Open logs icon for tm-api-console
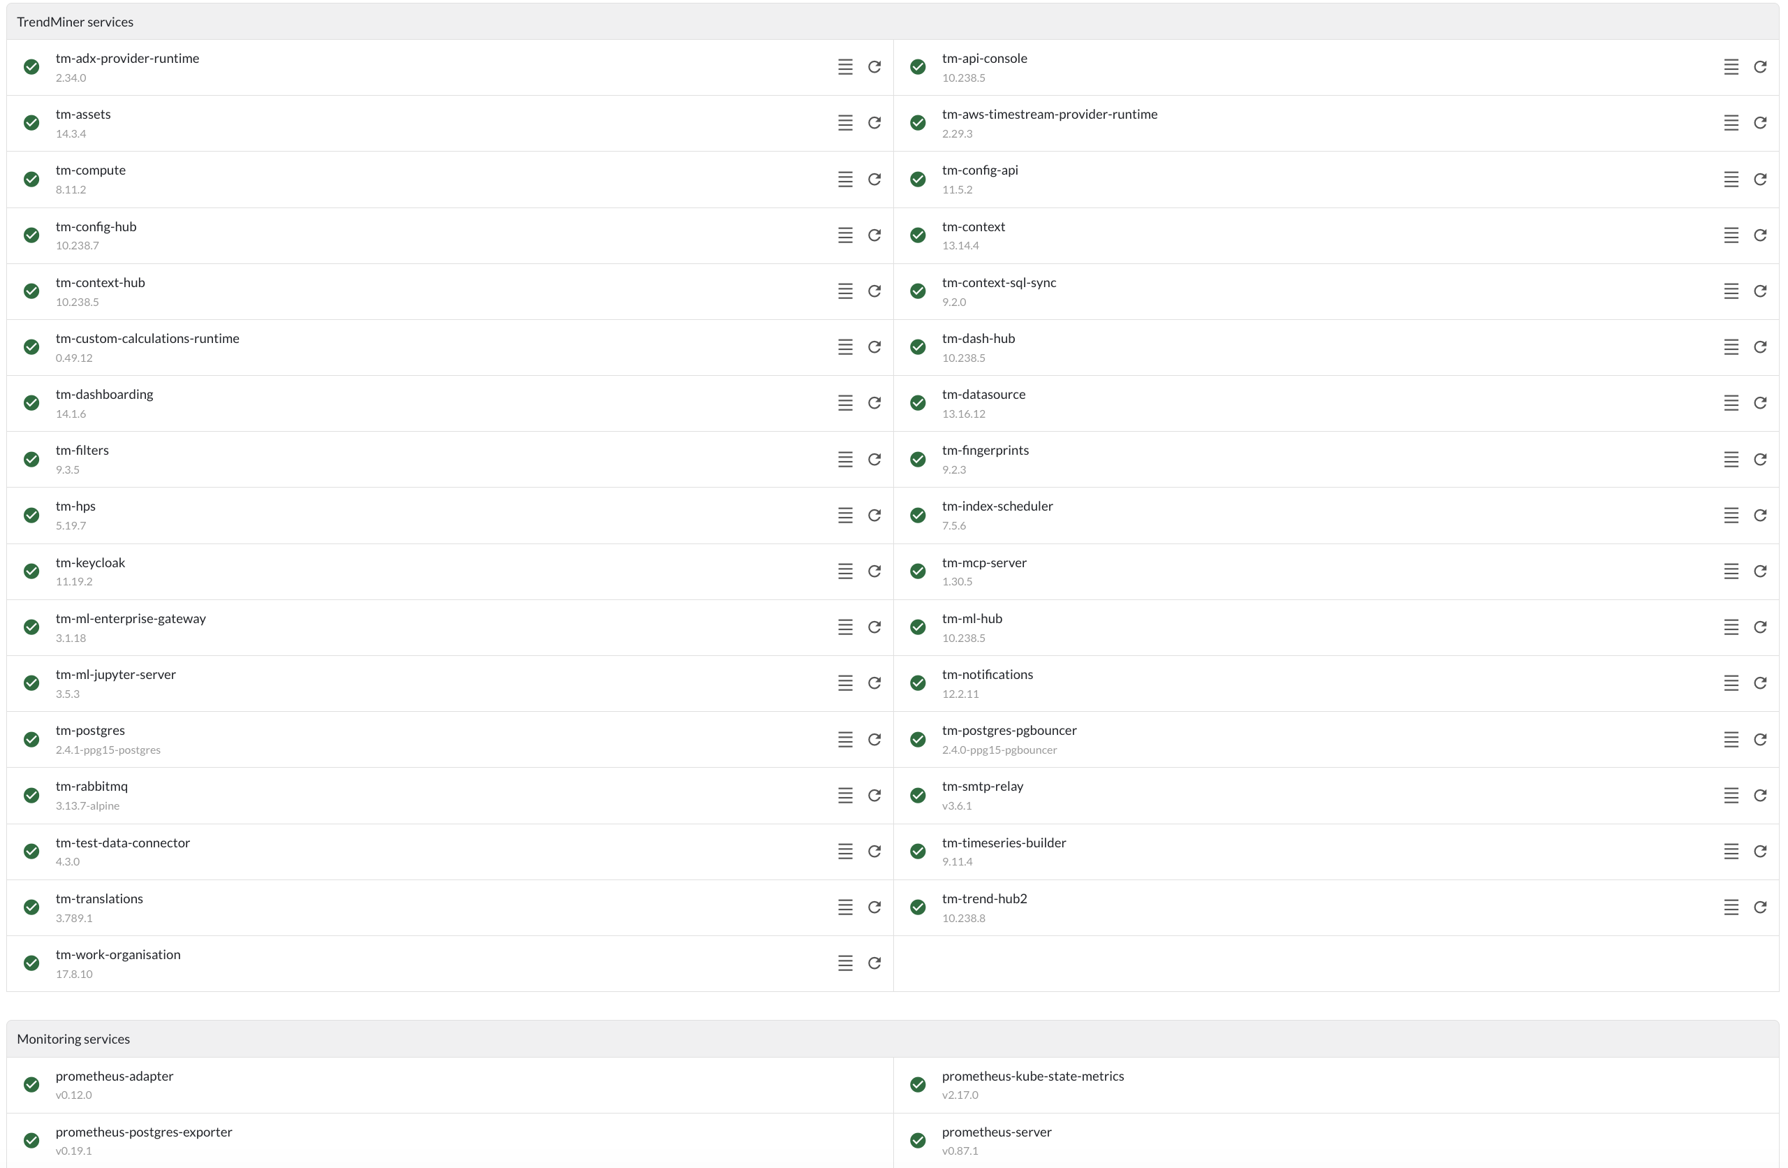This screenshot has width=1788, height=1168. click(x=1731, y=67)
